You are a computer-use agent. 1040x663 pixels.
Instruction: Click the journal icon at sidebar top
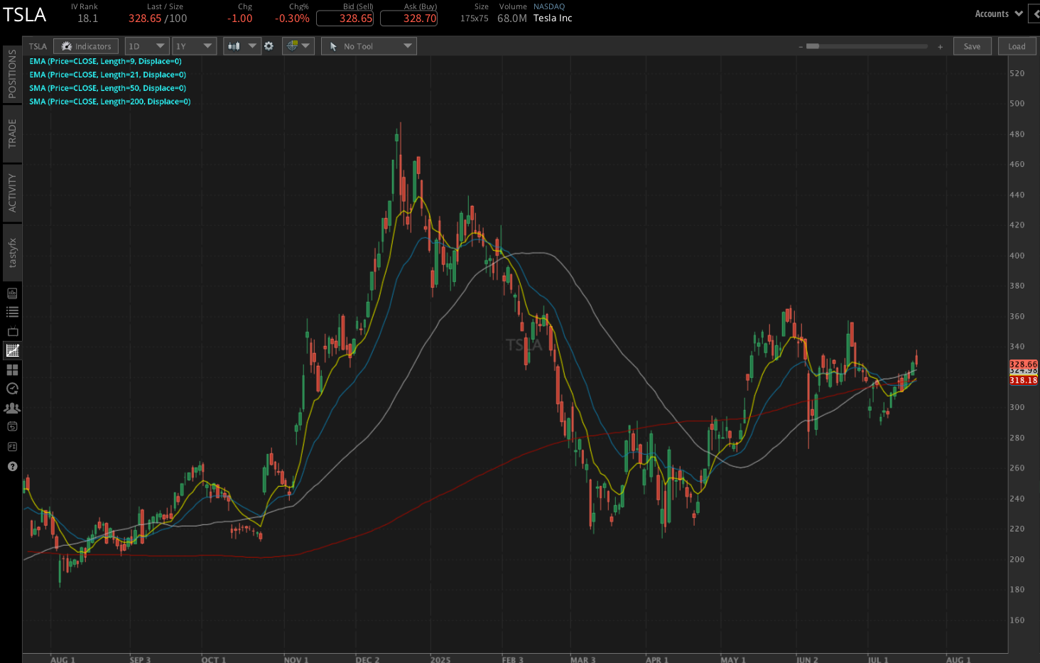(11, 293)
